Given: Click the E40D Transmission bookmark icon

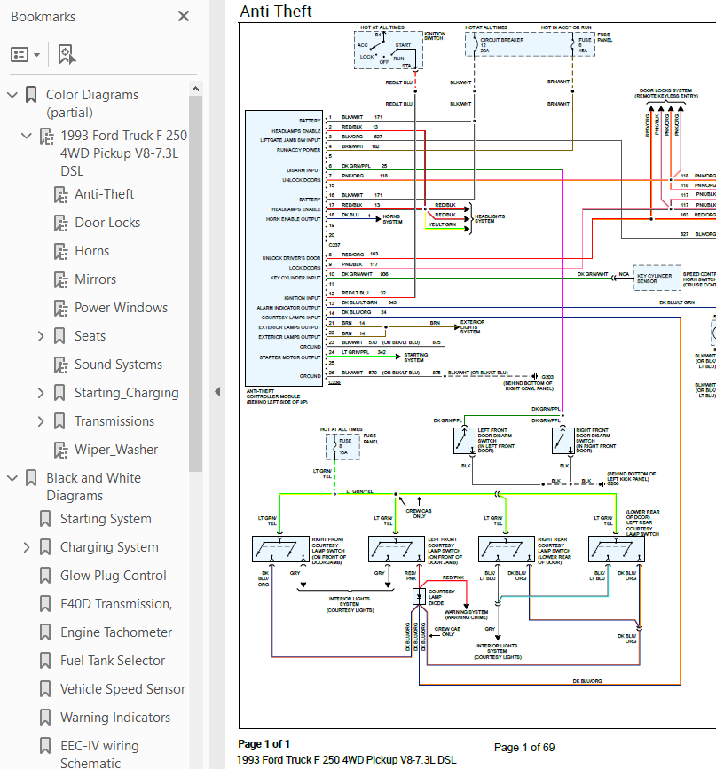Looking at the screenshot, I should point(45,604).
